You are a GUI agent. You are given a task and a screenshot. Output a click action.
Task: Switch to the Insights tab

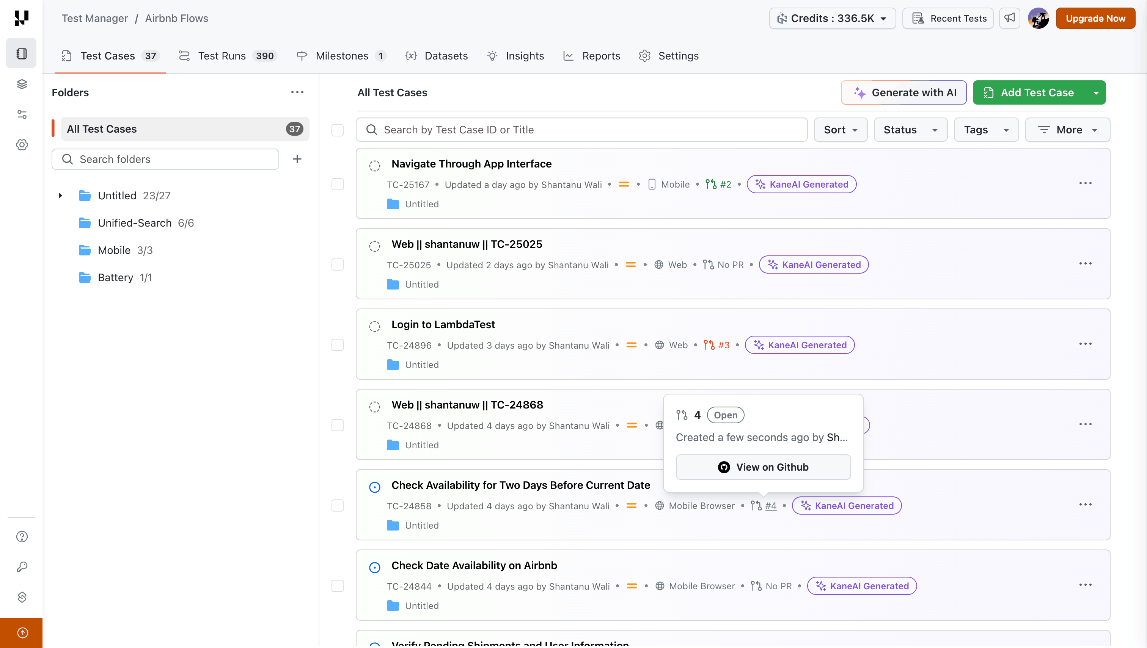516,56
